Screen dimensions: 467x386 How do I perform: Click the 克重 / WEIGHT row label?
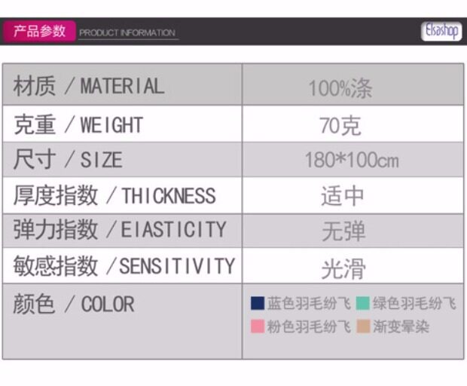click(x=78, y=124)
